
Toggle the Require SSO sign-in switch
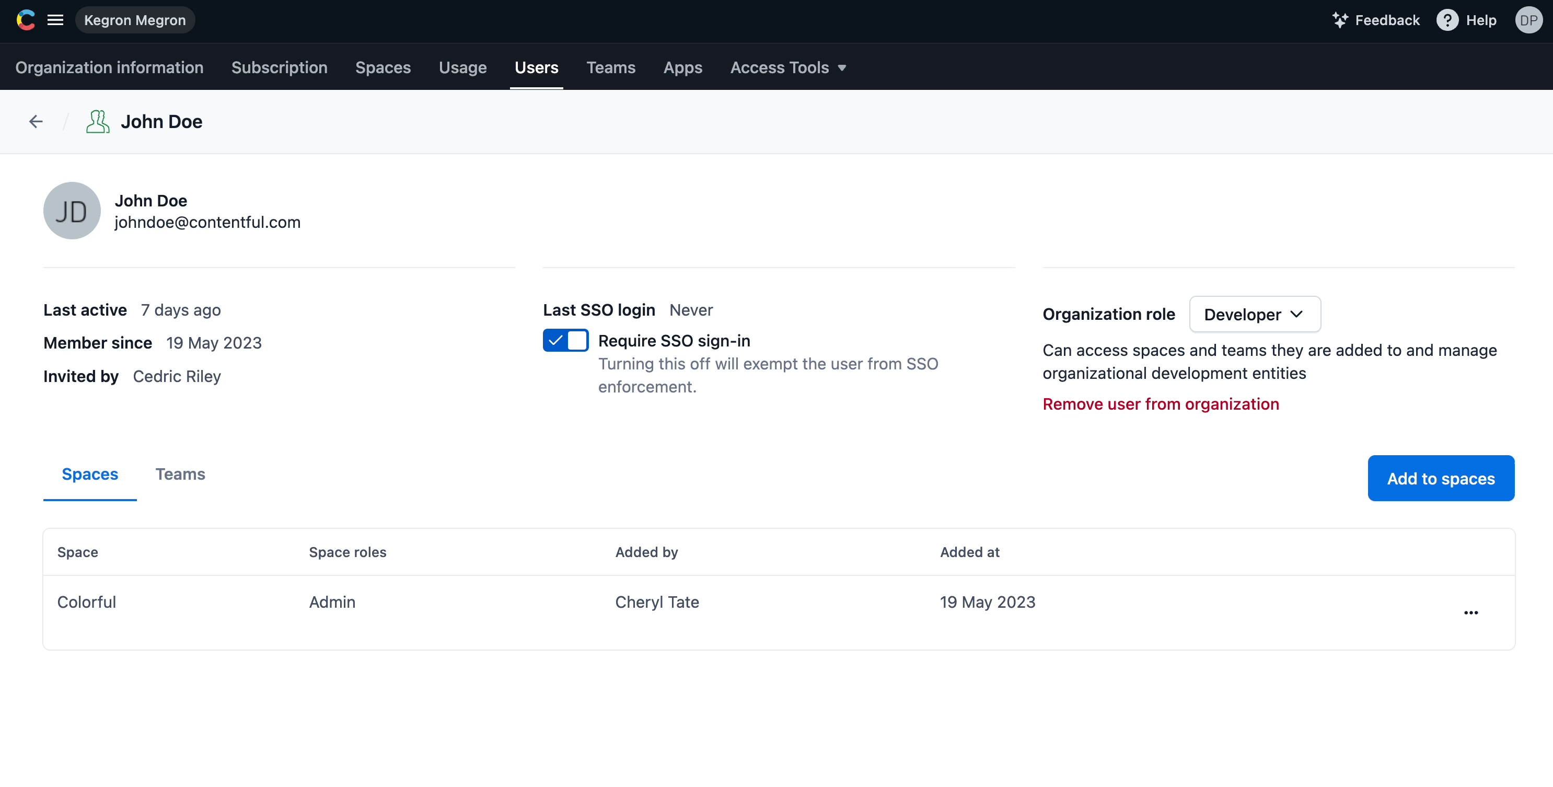click(565, 340)
